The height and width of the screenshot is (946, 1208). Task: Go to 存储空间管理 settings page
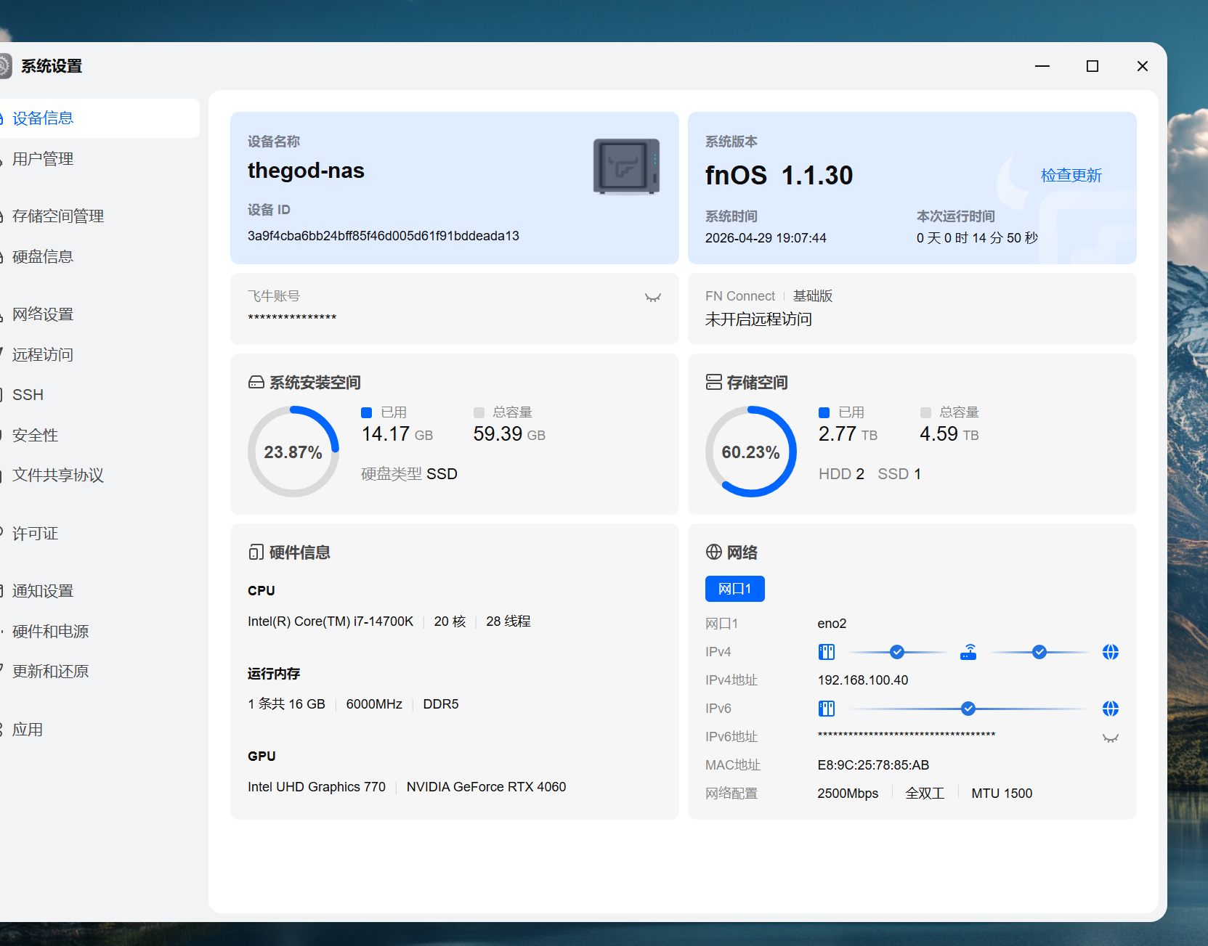pyautogui.click(x=58, y=216)
